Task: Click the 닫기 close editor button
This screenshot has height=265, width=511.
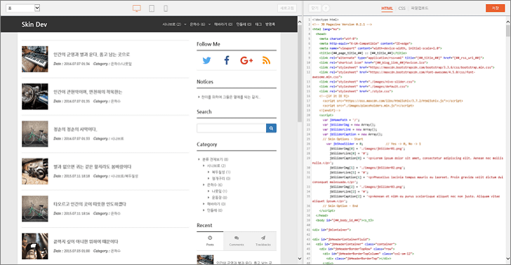Action: coord(314,8)
